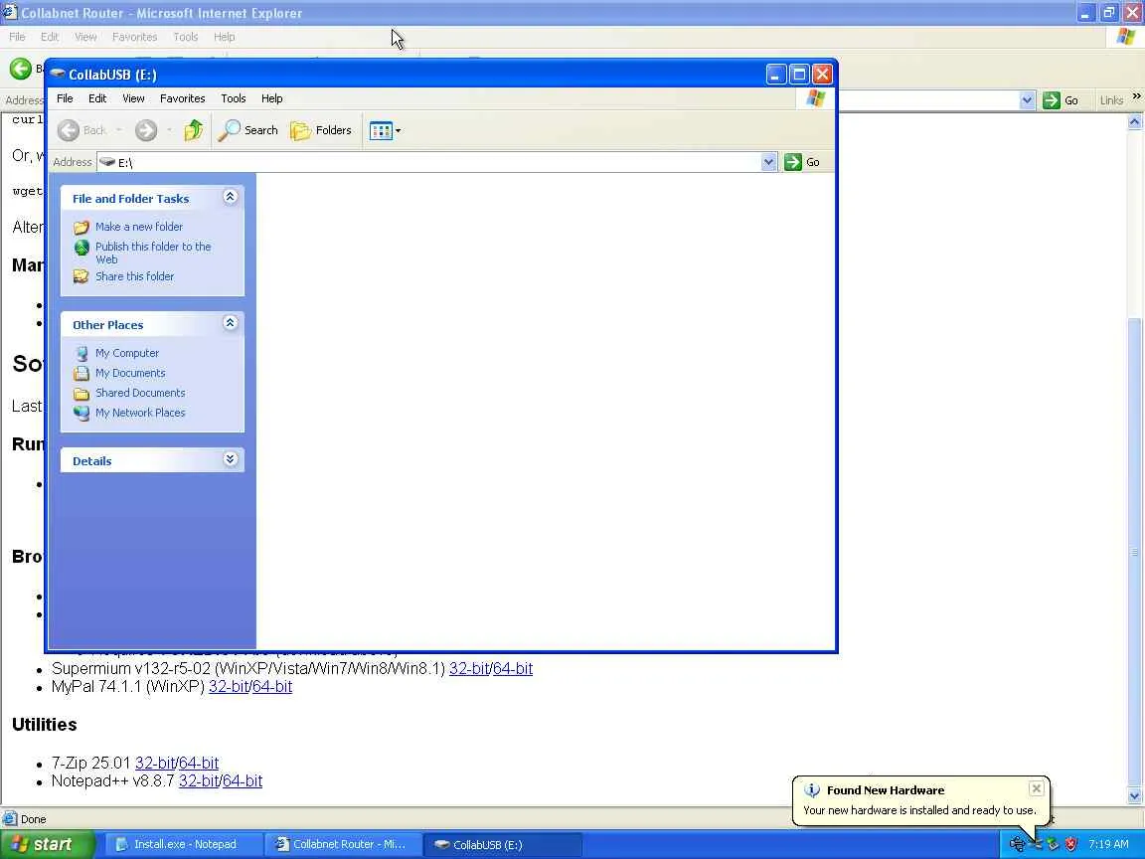Click Internet Explorer scrollbar down arrow
This screenshot has width=1145, height=859.
(x=1135, y=795)
